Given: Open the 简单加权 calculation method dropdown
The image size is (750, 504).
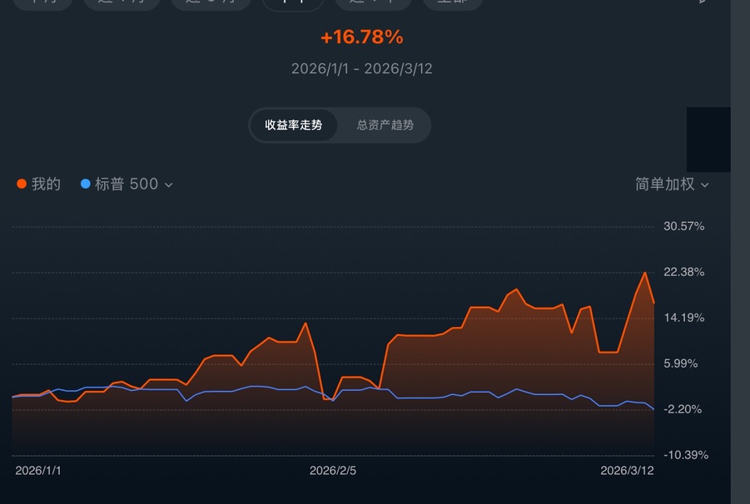Looking at the screenshot, I should coord(664,185).
